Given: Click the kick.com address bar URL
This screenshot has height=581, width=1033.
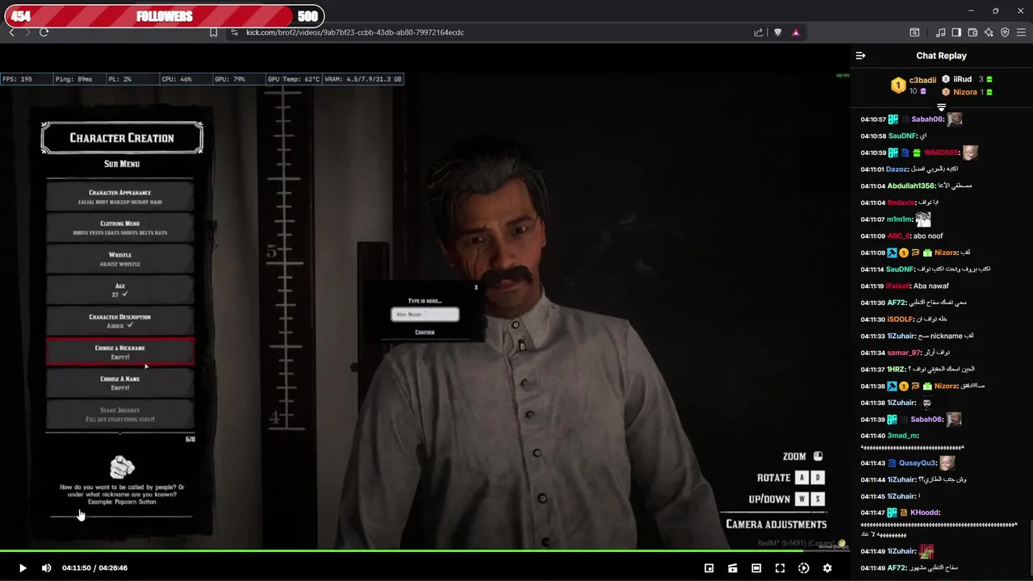Looking at the screenshot, I should click(355, 32).
